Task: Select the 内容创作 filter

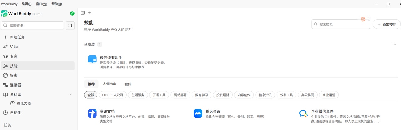Action: tap(244, 95)
